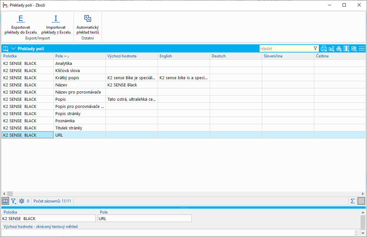The height and width of the screenshot is (237, 367).
Task: Select the Popis stránky row
Action: point(184,114)
